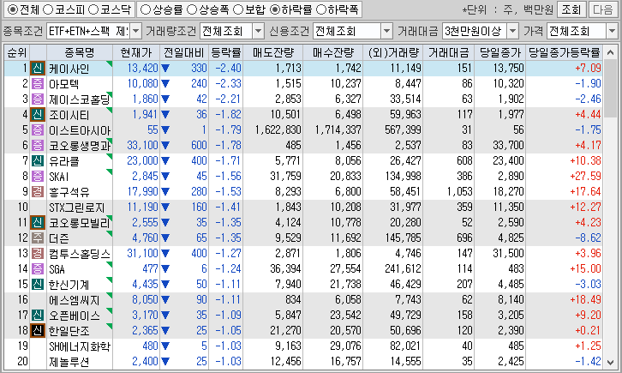Select the 제놀루션 stock name
This screenshot has height=373, width=622.
tap(69, 362)
